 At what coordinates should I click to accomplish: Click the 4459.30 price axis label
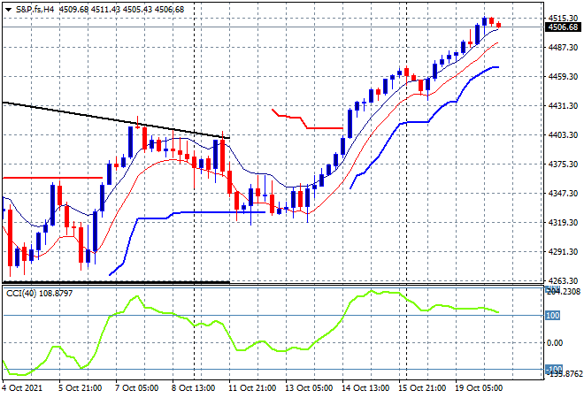pos(563,77)
